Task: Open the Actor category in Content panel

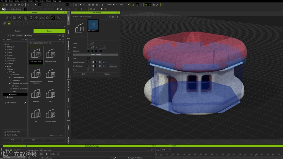Action: [x=11, y=50]
